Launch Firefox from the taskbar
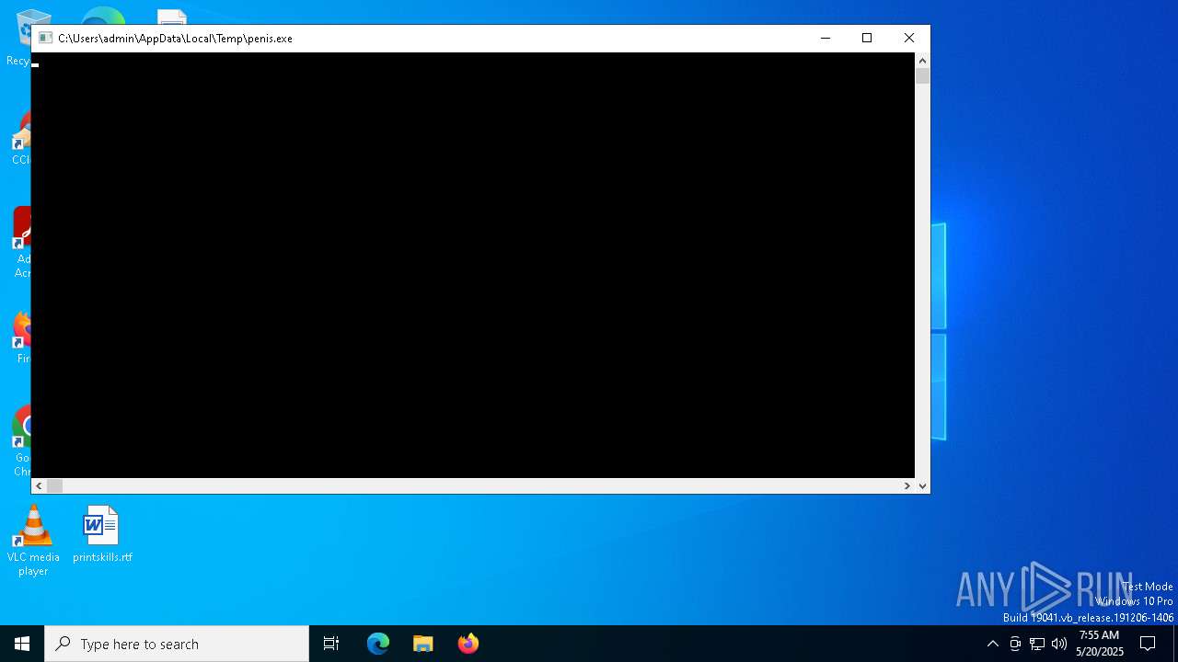The image size is (1178, 662). [468, 644]
